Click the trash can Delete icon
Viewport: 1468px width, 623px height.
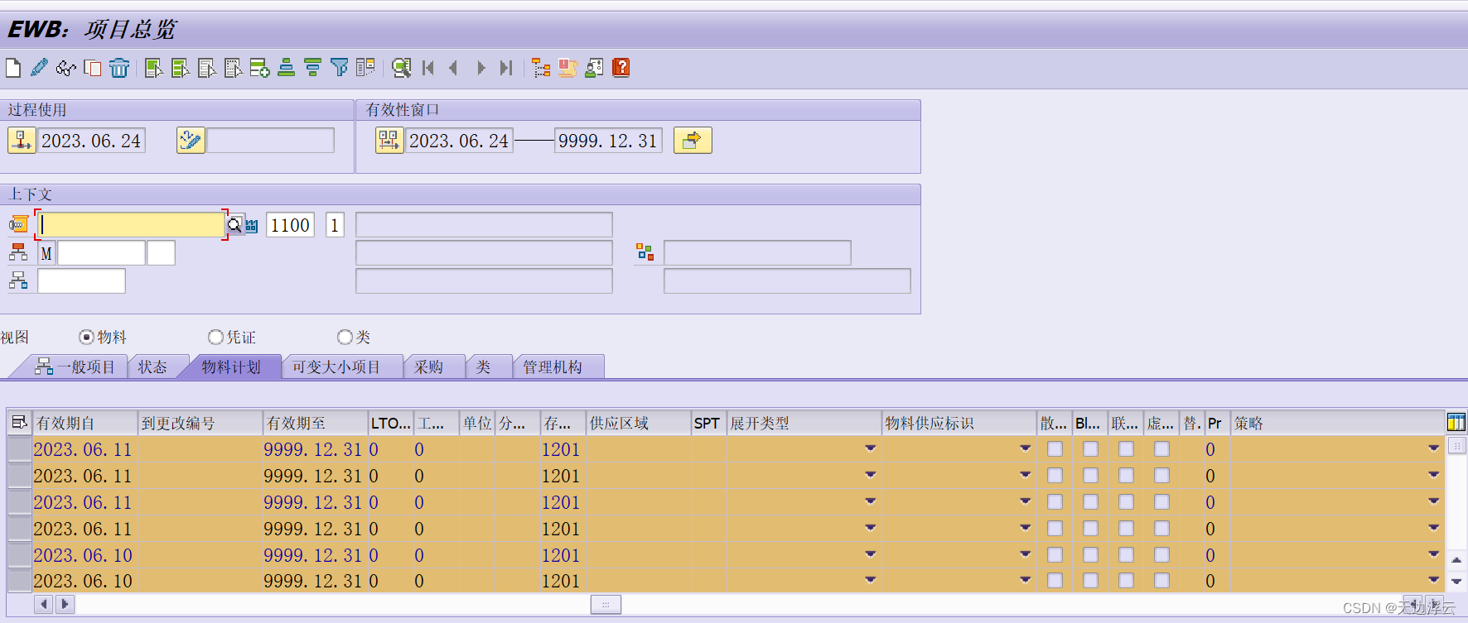point(119,68)
